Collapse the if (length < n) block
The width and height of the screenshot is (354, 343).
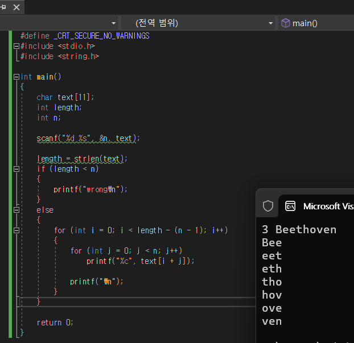17,169
